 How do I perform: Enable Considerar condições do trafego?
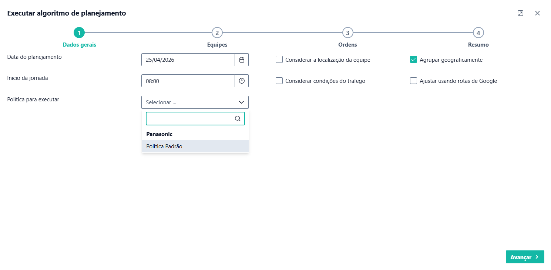click(x=279, y=81)
